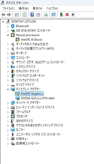Expand the ネットワーク アダプター node
94x164 pixels.
pos(8,103)
